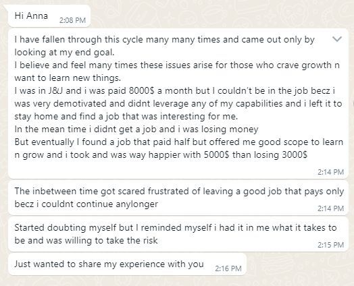Click the 2:16 PM timestamp
Image resolution: width=354 pixels, height=286 pixels.
[x=228, y=268]
